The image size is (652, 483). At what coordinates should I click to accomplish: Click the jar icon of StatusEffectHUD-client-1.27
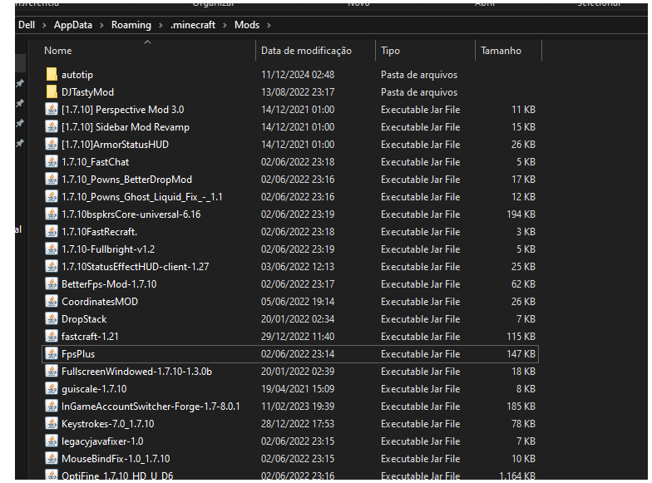pyautogui.click(x=52, y=266)
